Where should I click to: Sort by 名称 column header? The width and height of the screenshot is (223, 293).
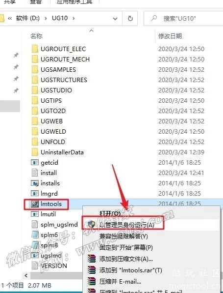coord(36,36)
